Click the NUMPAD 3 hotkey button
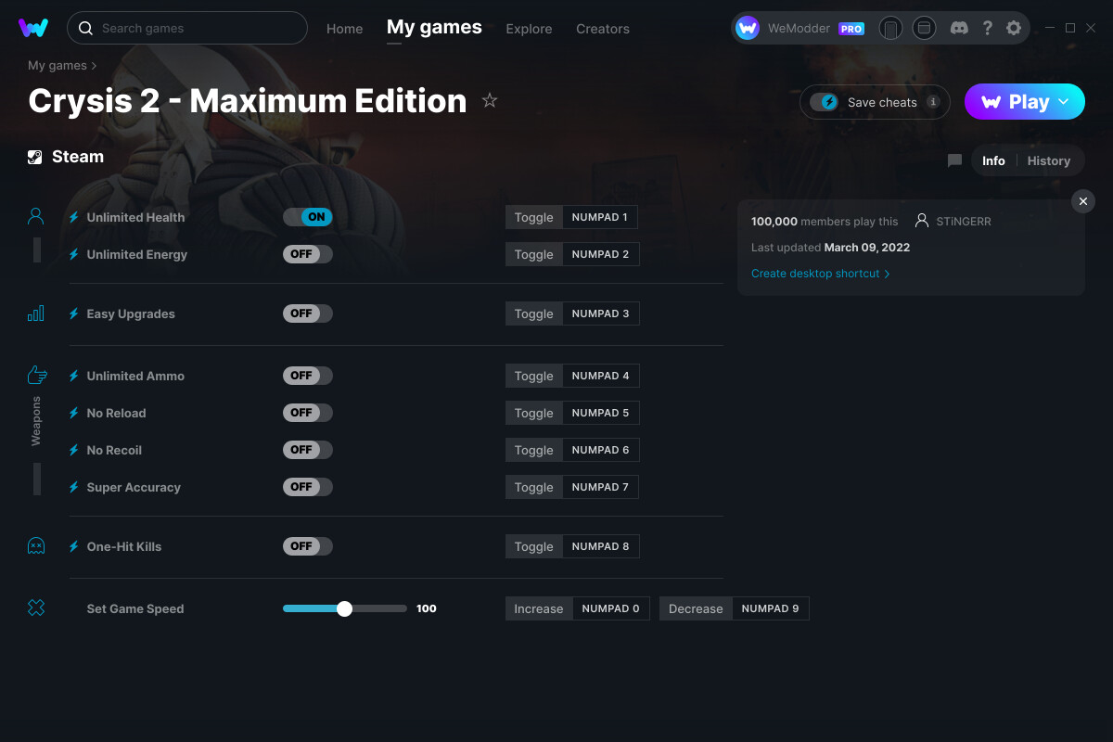1113x742 pixels. 600,313
